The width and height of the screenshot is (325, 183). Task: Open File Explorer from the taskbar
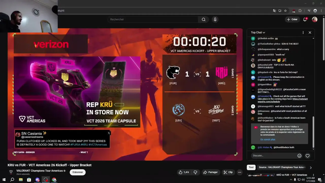coord(21,180)
